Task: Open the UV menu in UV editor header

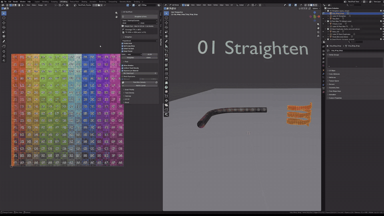Action: pos(46,5)
